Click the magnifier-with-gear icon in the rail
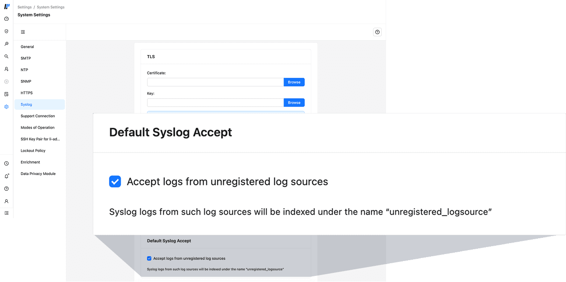 coord(6,44)
